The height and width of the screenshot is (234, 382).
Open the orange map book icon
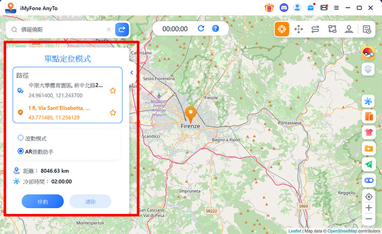[368, 116]
